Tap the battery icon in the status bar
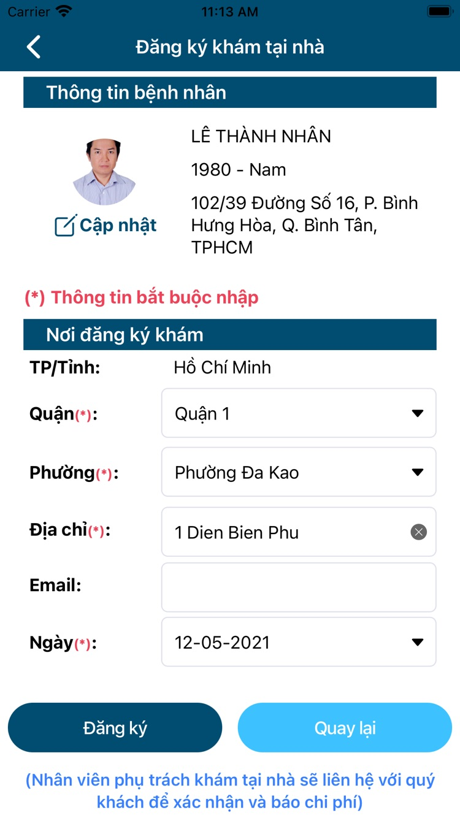 (x=439, y=10)
